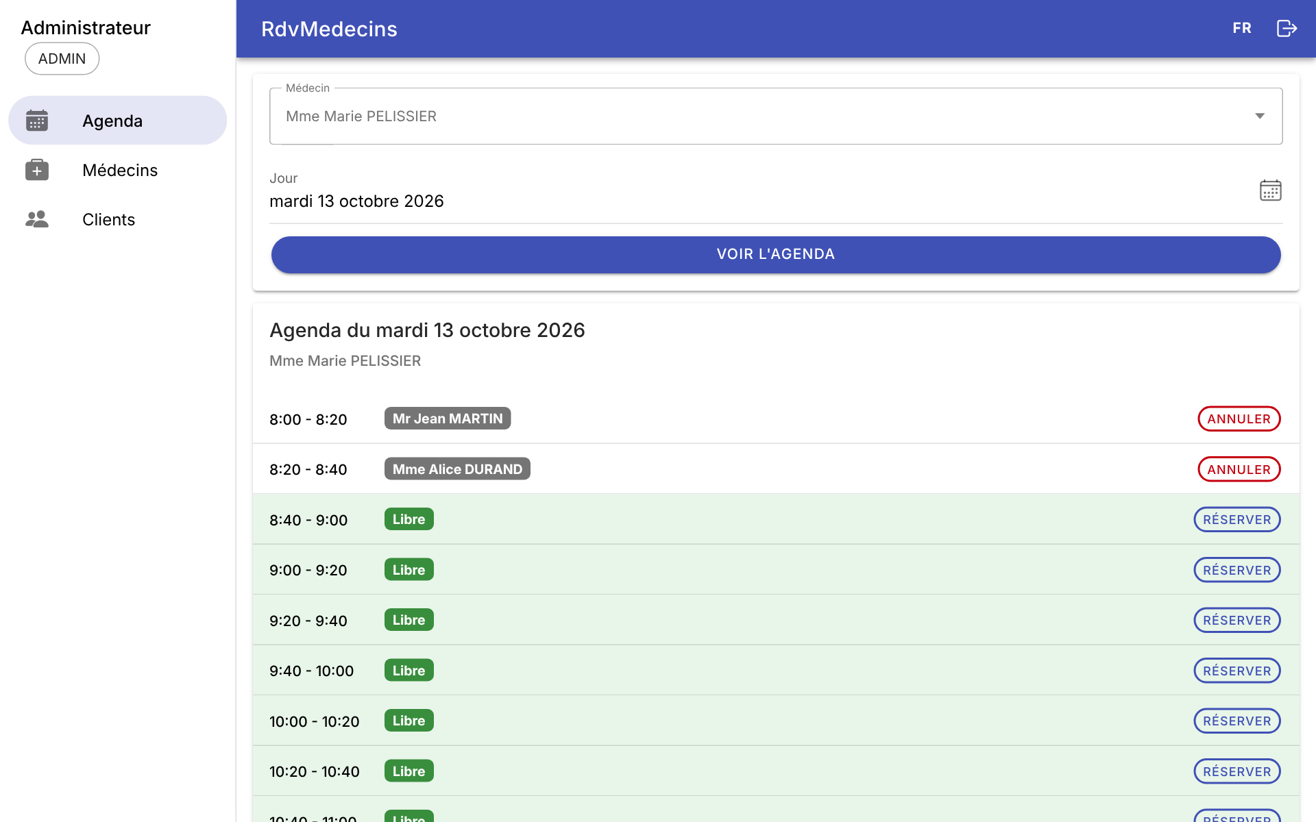Open the Agenda menu item
Image resolution: width=1316 pixels, height=822 pixels.
point(117,121)
